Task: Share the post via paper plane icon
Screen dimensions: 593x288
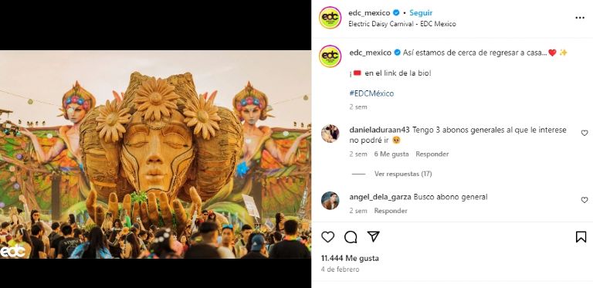Action: 373,236
